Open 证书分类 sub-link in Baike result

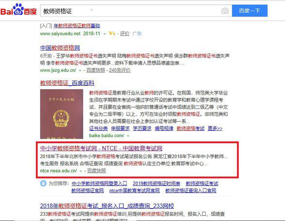point(98,128)
